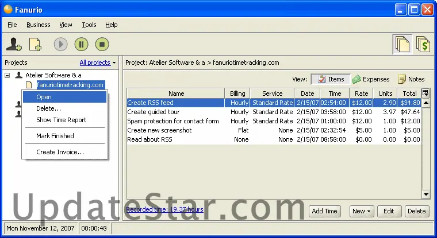This screenshot has height=238, width=437.
Task: Start the timer with the play button
Action: click(x=61, y=44)
